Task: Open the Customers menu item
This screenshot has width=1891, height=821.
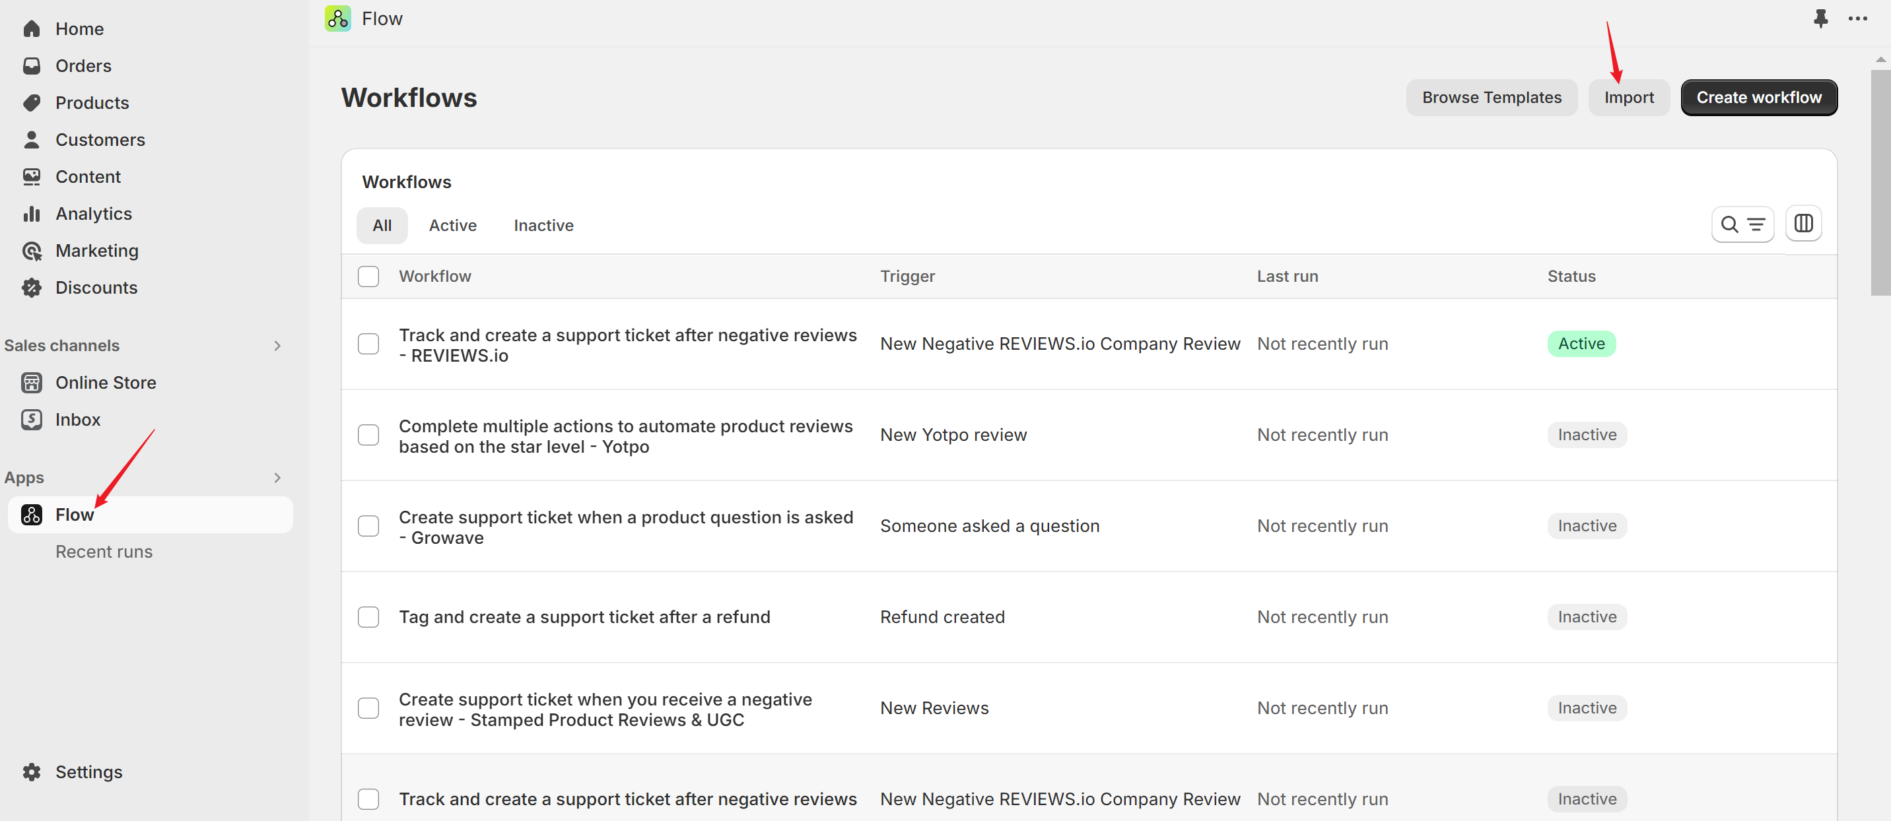Action: [100, 139]
